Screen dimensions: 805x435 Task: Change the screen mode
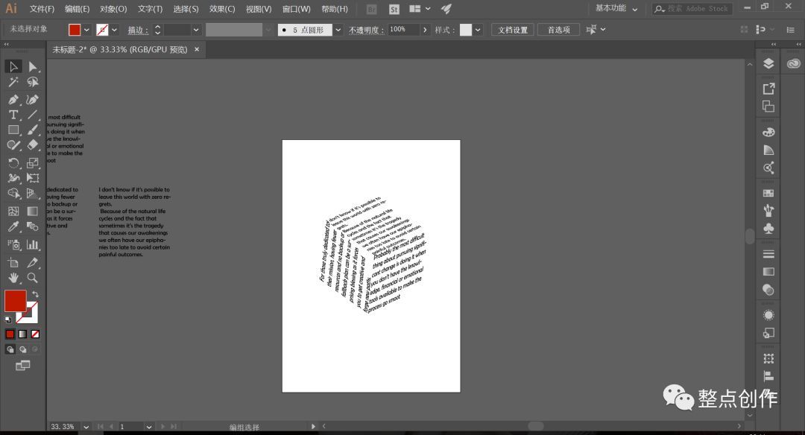22,366
